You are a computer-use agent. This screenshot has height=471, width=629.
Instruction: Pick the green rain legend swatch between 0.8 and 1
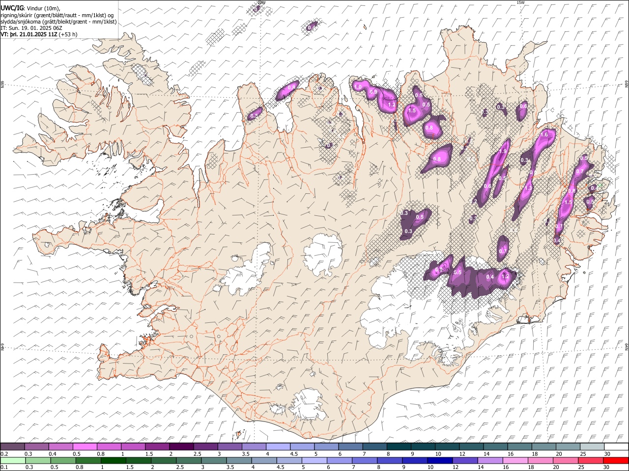coord(88,460)
